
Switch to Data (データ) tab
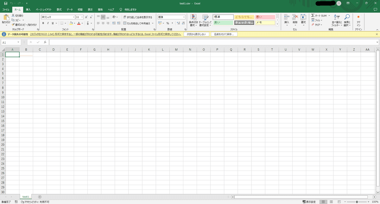[70, 10]
